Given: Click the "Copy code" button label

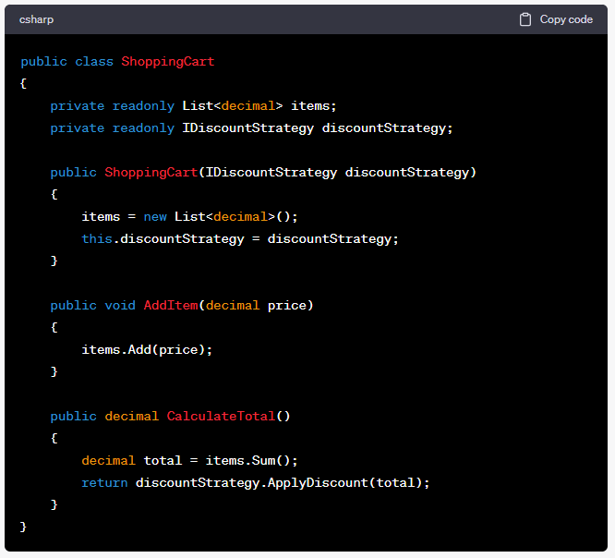Looking at the screenshot, I should 566,19.
